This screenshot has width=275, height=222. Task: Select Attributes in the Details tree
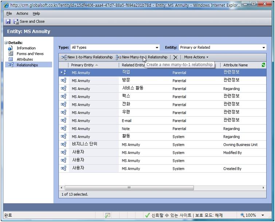[25, 59]
